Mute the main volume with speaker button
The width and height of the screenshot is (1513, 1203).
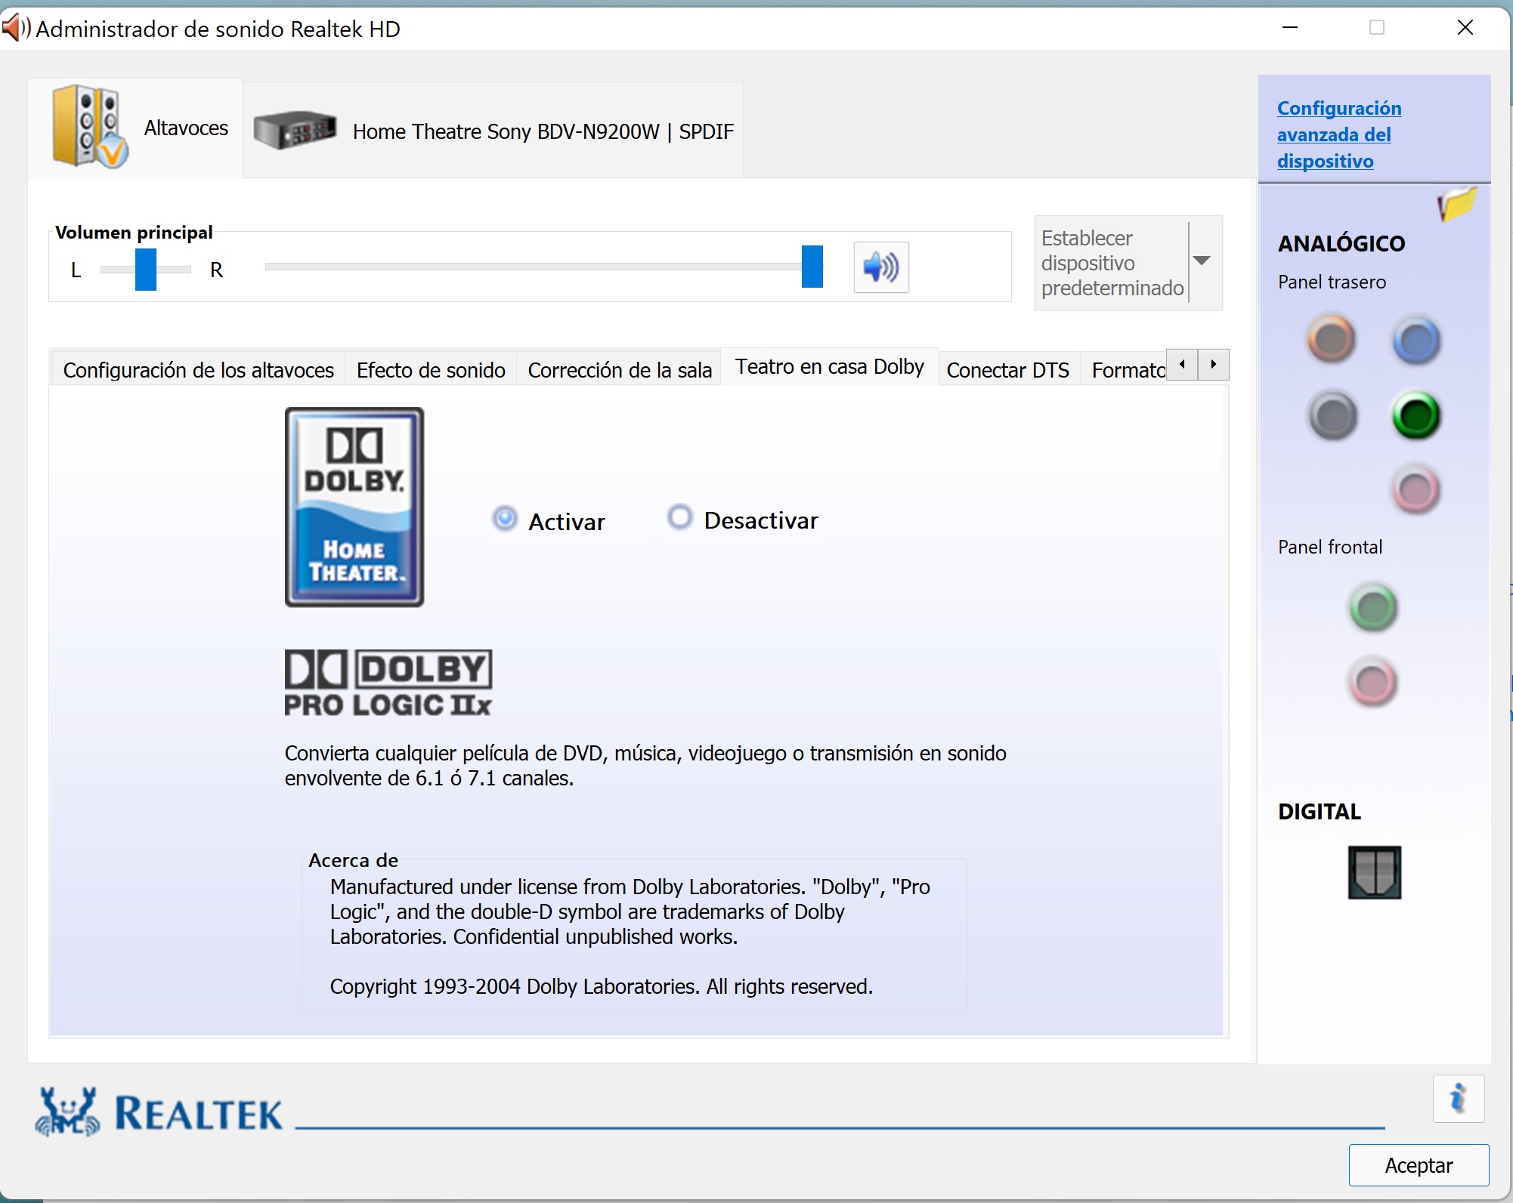881,267
